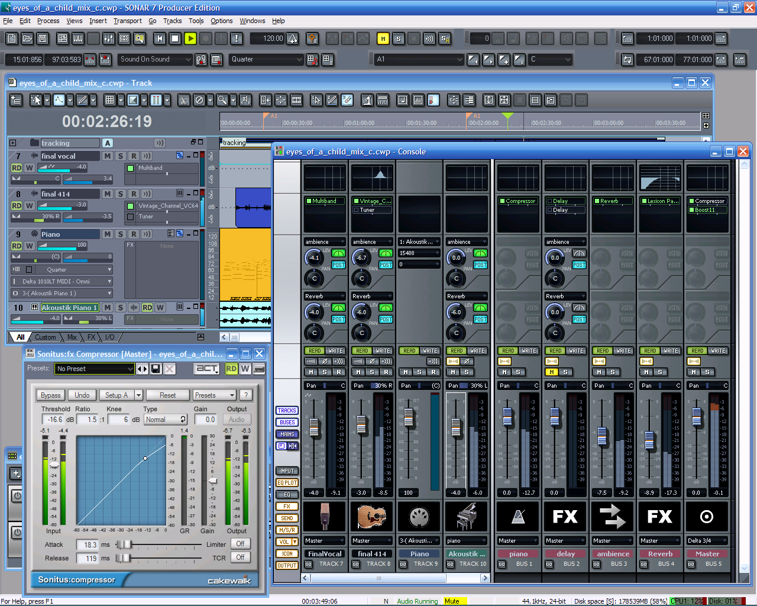Start playback with the green Play button
The height and width of the screenshot is (606, 757).
click(190, 38)
